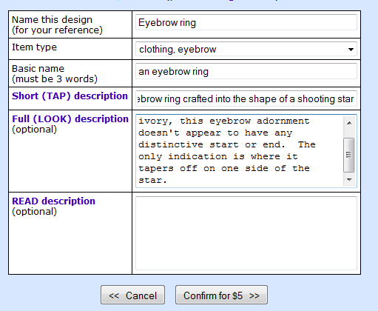This screenshot has height=311, width=378.
Task: Click the '(for your reference)' hint text
Action: tap(57, 30)
